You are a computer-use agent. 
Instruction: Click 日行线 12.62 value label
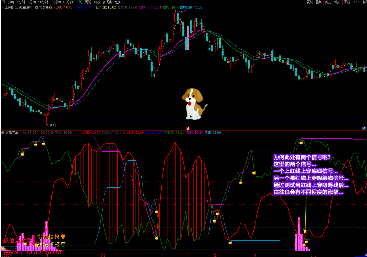106,7
